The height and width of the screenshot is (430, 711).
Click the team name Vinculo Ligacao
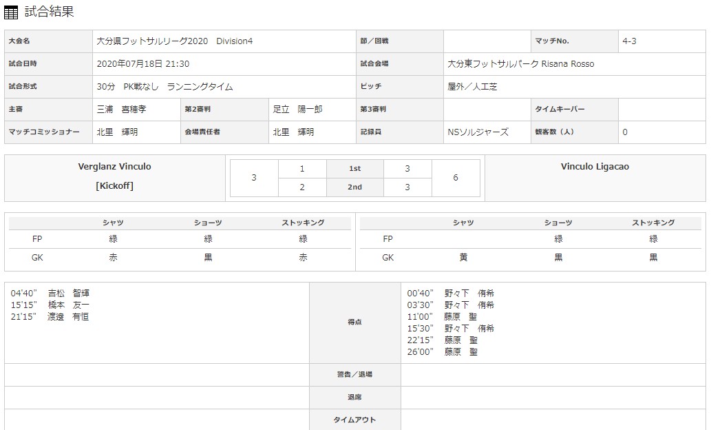pos(595,167)
